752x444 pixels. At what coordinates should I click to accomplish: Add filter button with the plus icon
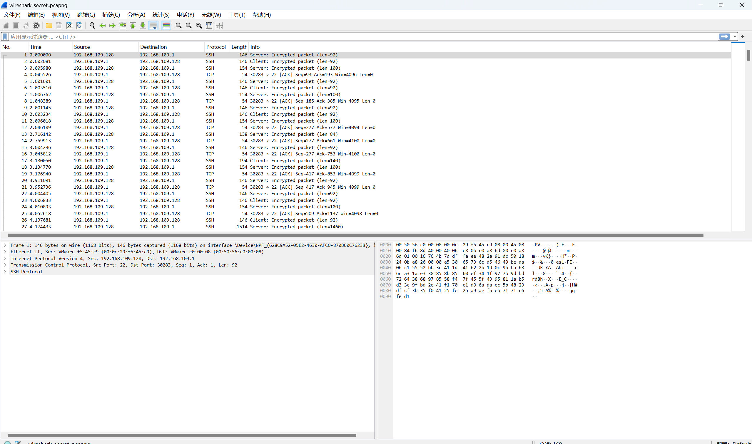(742, 36)
